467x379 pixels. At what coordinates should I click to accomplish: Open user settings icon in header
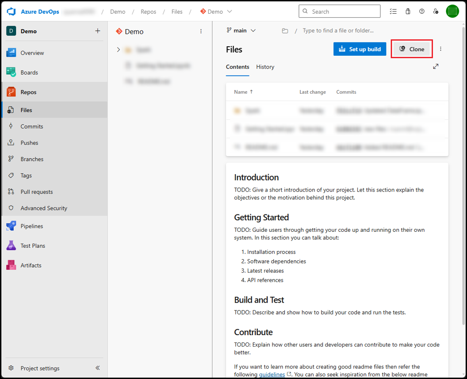(436, 11)
